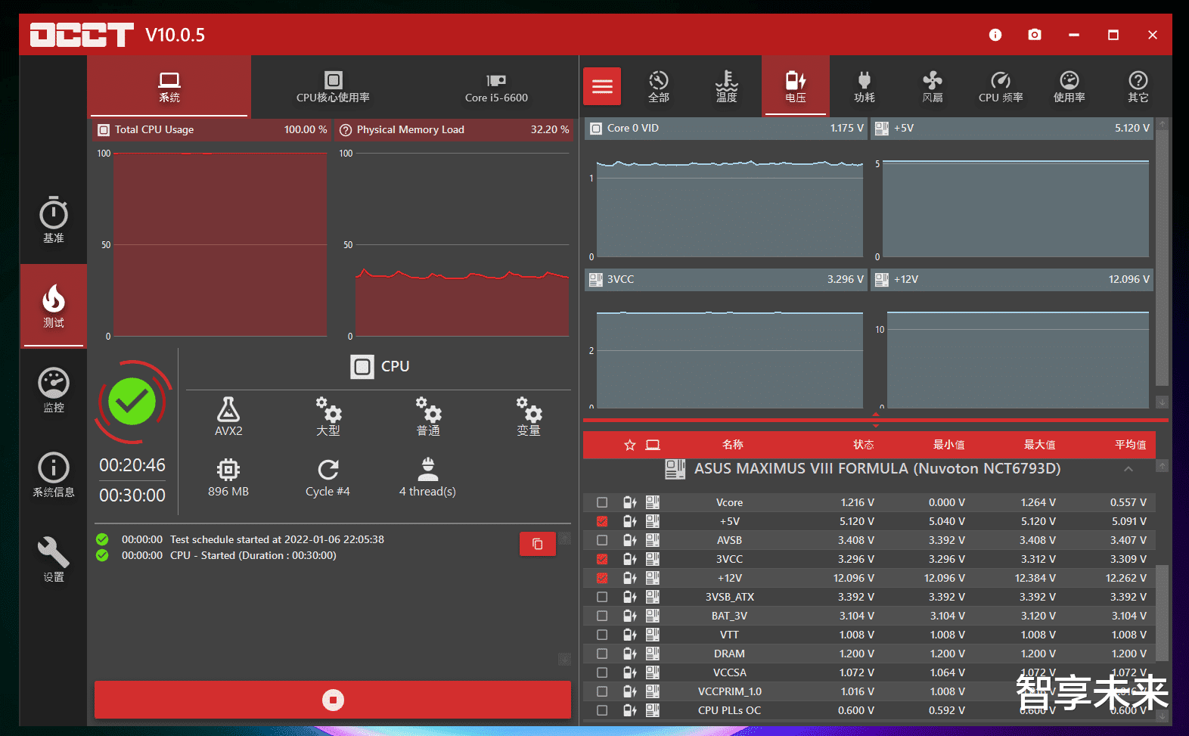Open the red hamburger menu
Screen dimensions: 1189x736
(602, 86)
